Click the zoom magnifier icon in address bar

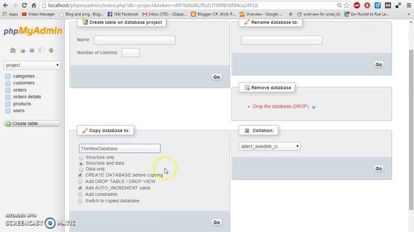[x=339, y=5]
